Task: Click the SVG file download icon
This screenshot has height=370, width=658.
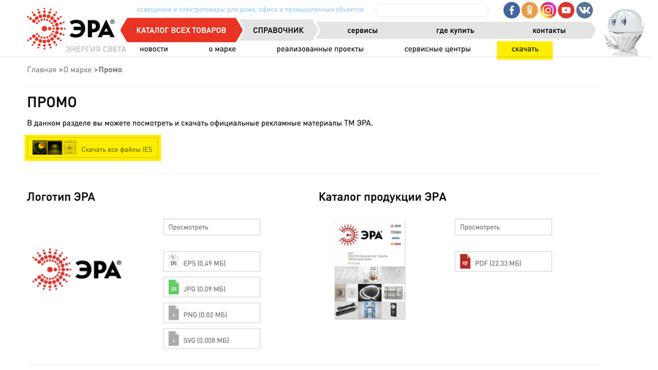Action: tap(174, 339)
